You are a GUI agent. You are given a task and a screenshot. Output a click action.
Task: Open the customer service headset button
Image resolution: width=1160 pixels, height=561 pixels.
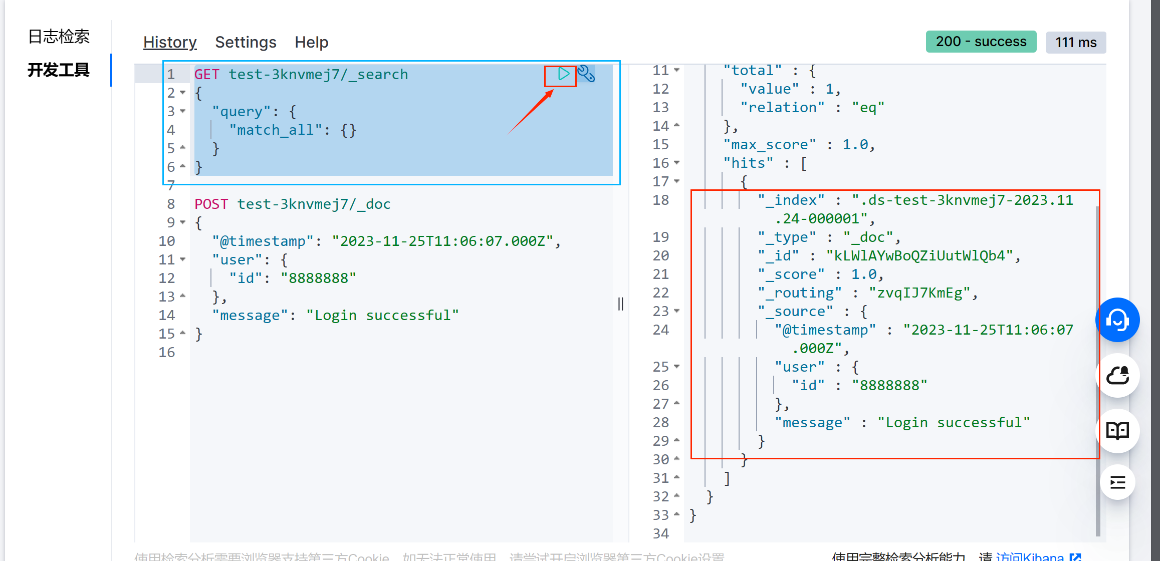tap(1117, 320)
